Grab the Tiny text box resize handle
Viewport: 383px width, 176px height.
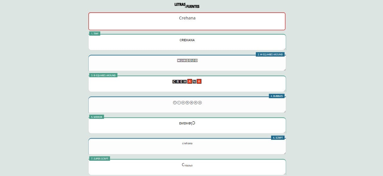pyautogui.click(x=284, y=49)
